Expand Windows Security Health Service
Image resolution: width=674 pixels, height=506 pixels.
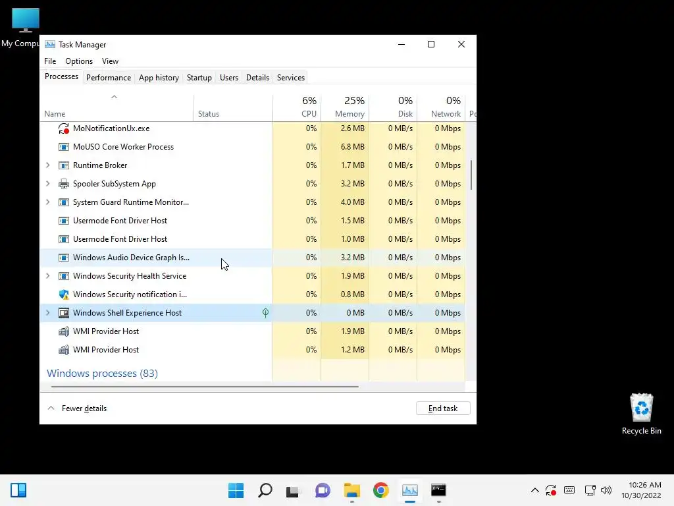point(47,276)
